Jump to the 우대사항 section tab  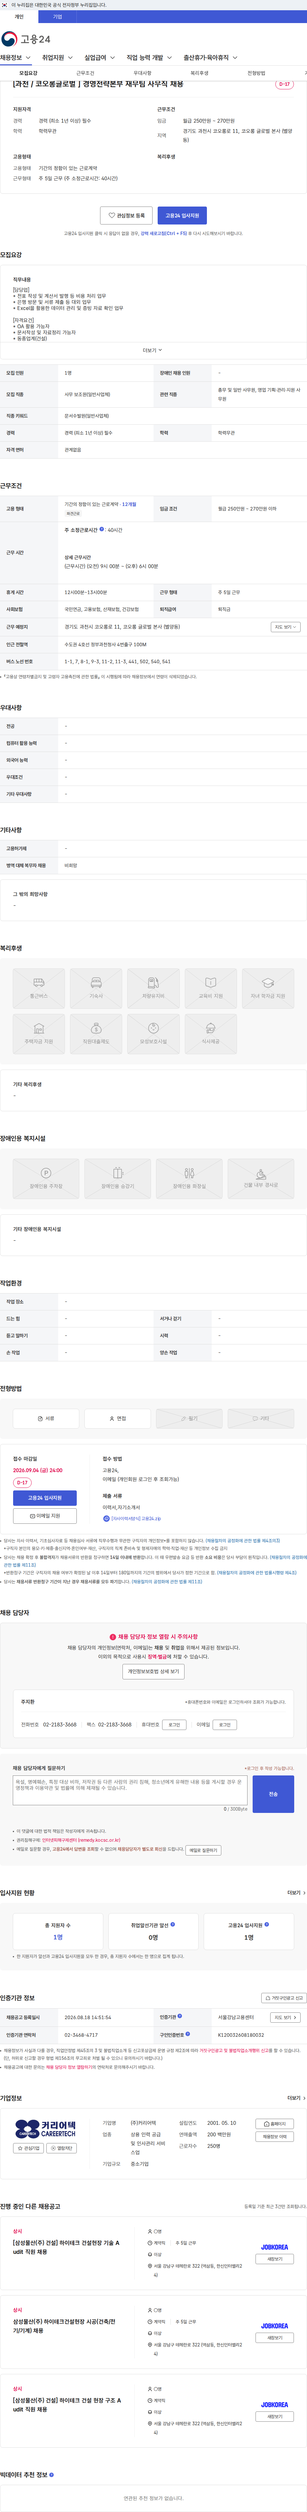click(x=142, y=73)
